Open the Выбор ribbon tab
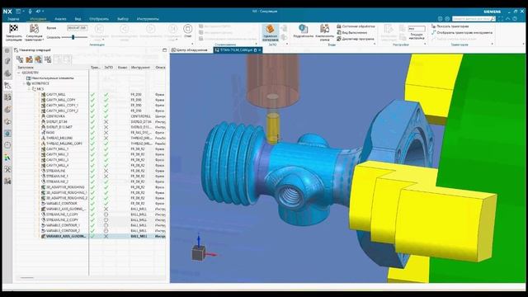Screen dimensions: 528x297 click(123, 19)
